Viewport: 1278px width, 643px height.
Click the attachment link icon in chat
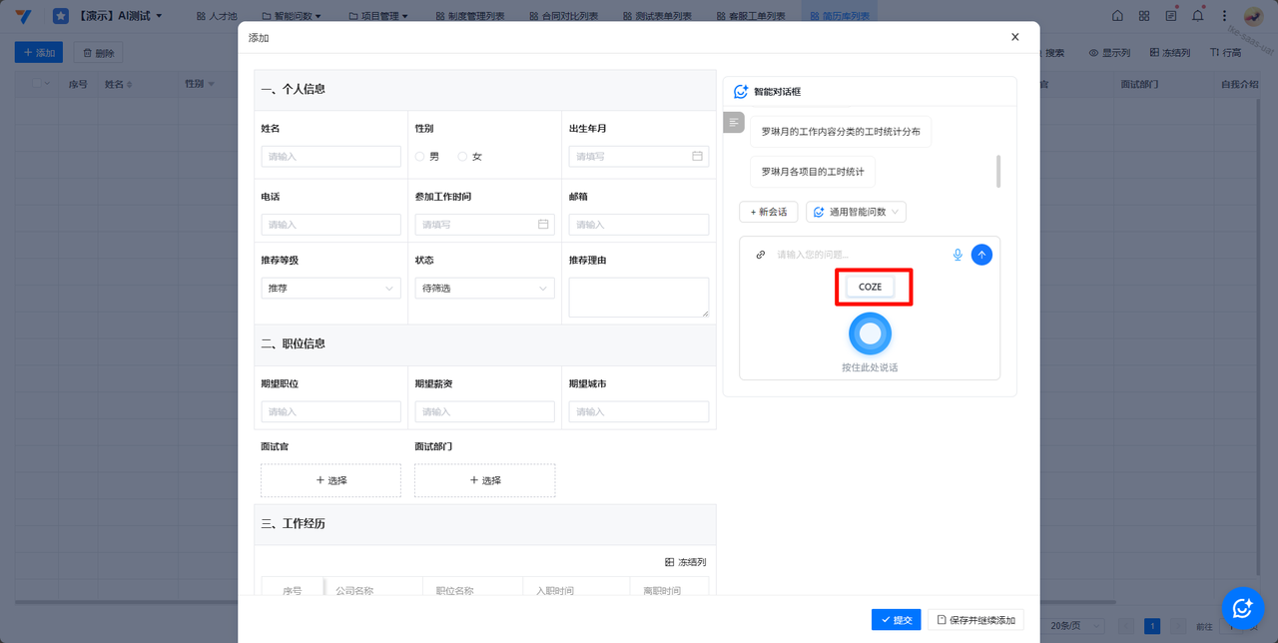[761, 255]
